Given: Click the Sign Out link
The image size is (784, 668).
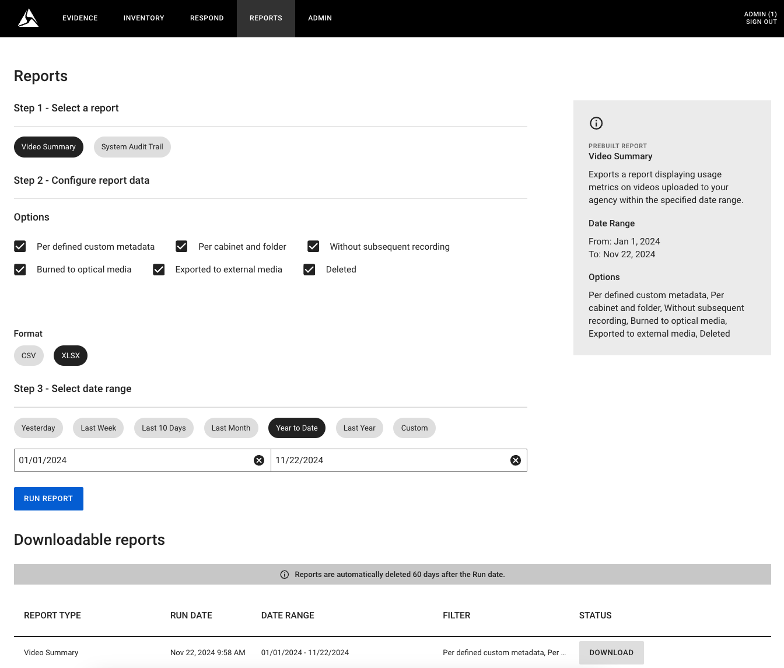Looking at the screenshot, I should 761,22.
